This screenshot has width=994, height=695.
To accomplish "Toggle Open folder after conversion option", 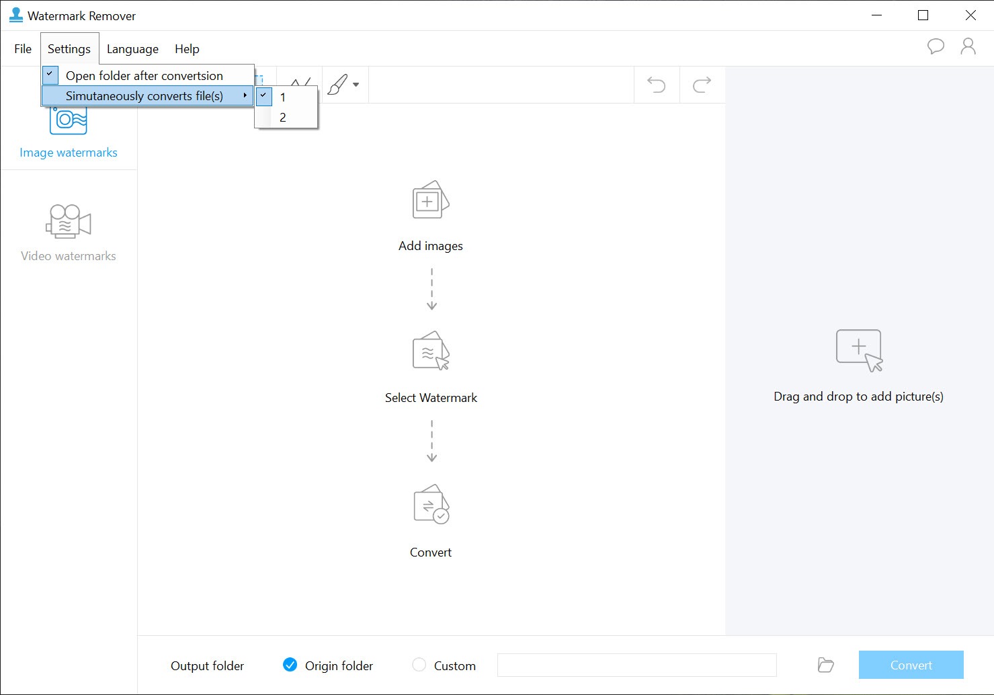I will pos(144,76).
